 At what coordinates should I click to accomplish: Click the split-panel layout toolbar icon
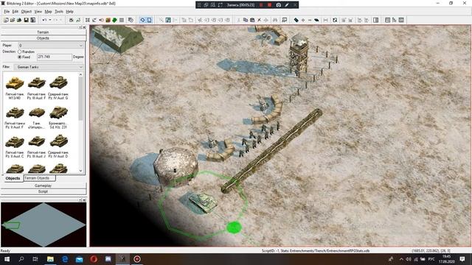375,20
